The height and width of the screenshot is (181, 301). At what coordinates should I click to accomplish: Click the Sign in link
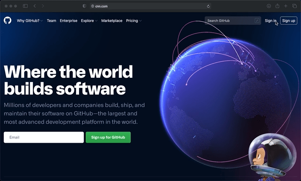click(x=270, y=21)
